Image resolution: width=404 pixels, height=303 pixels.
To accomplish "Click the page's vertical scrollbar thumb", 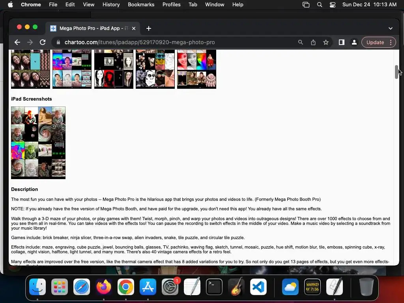I will coord(397,72).
